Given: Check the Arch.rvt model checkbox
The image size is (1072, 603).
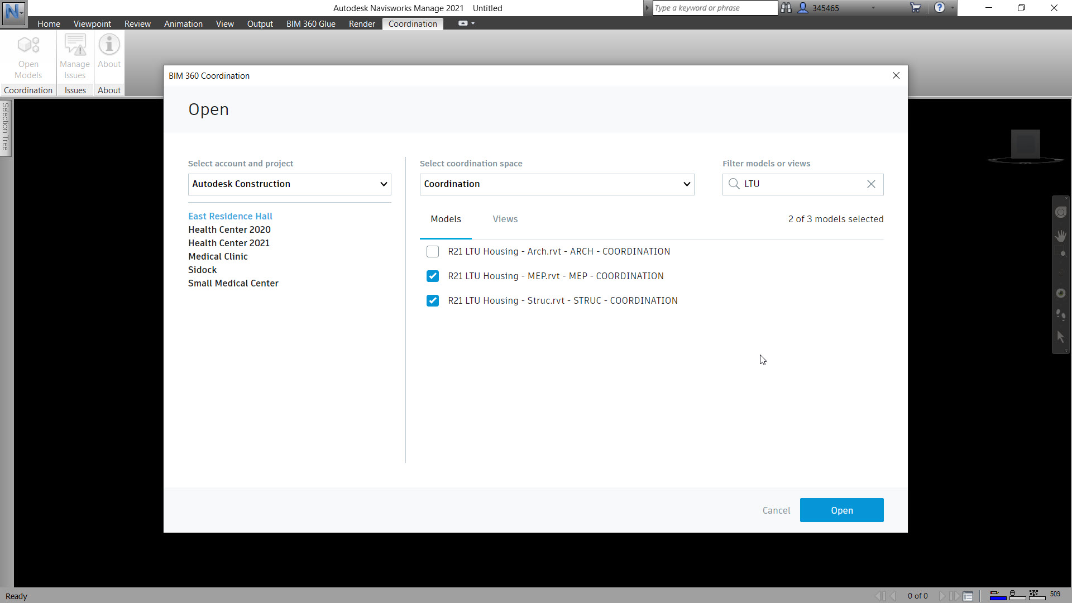Looking at the screenshot, I should (x=433, y=251).
